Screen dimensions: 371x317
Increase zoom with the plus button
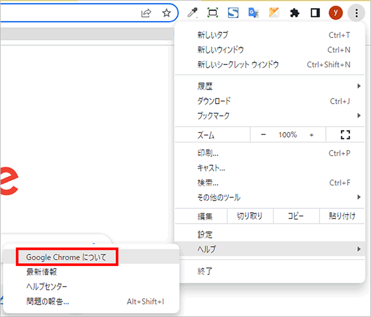[x=311, y=135]
